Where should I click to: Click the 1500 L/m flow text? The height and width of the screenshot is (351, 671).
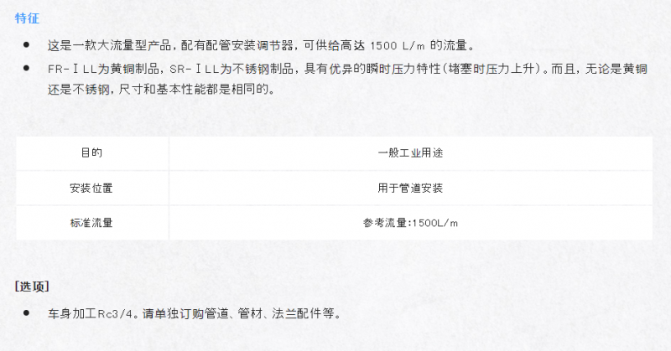(397, 46)
